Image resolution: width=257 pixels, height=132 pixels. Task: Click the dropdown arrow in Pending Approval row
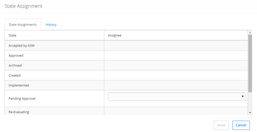[x=242, y=97]
